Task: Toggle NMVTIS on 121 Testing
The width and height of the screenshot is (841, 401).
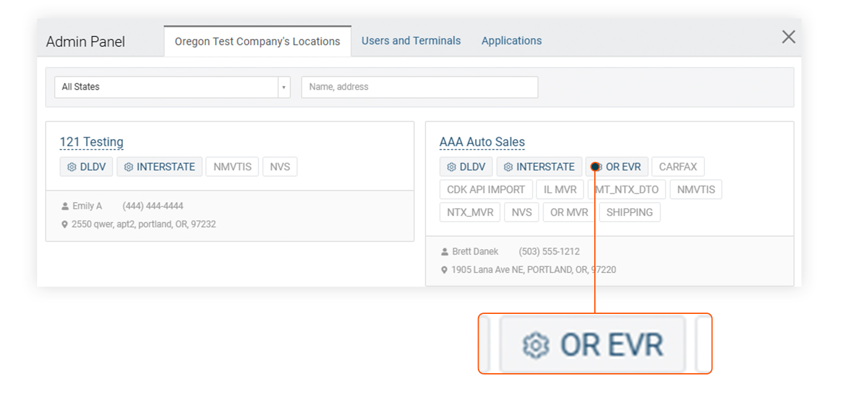Action: (x=233, y=167)
